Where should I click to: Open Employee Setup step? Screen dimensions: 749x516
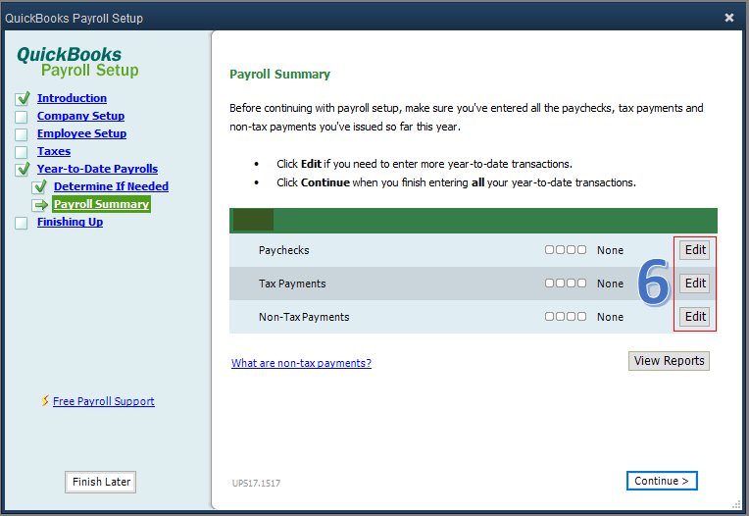[x=81, y=133]
